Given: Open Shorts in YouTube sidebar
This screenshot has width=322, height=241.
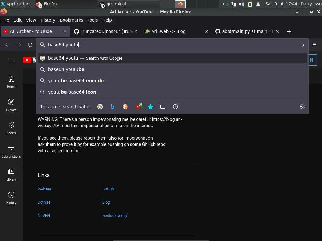Looking at the screenshot, I should (x=11, y=128).
